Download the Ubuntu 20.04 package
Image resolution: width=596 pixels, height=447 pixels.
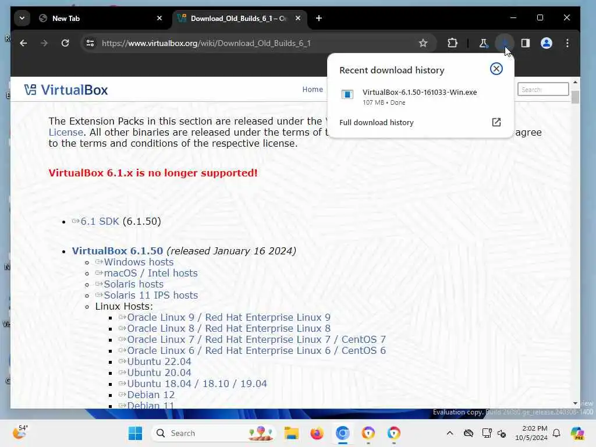click(159, 372)
